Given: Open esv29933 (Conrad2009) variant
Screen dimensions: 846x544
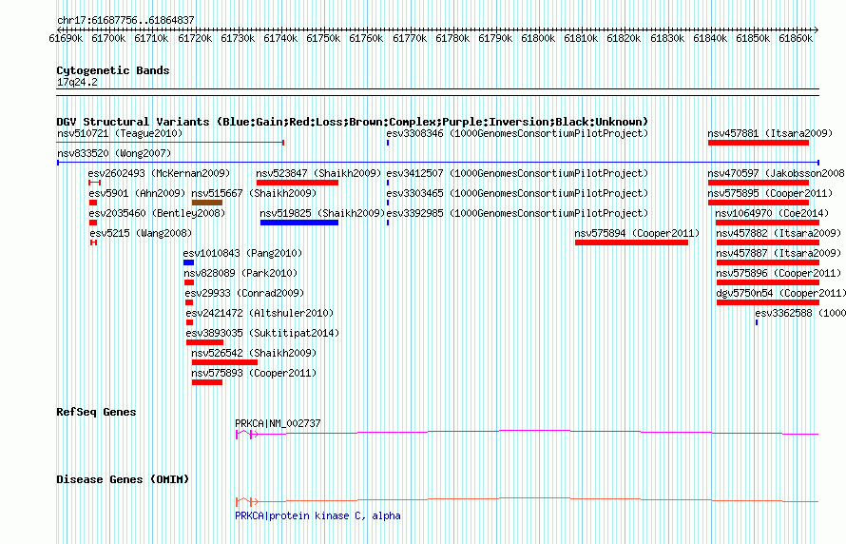Looking at the screenshot, I should 244,293.
